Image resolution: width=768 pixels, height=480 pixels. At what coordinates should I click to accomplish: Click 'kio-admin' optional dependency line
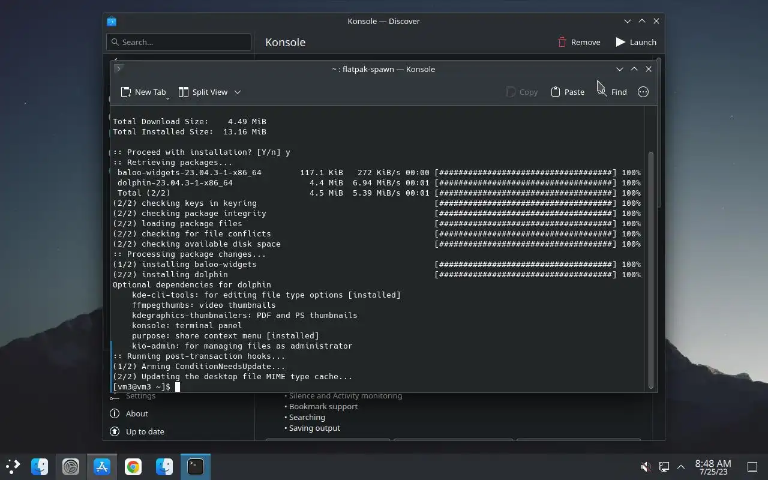(242, 346)
